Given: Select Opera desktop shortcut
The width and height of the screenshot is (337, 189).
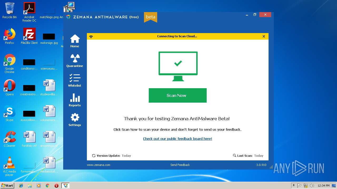Looking at the screenshot, I should click(9, 88).
